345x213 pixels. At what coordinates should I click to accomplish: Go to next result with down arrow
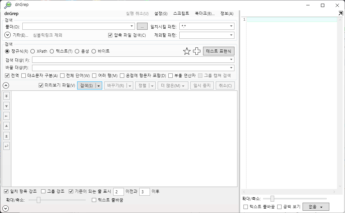(6, 106)
